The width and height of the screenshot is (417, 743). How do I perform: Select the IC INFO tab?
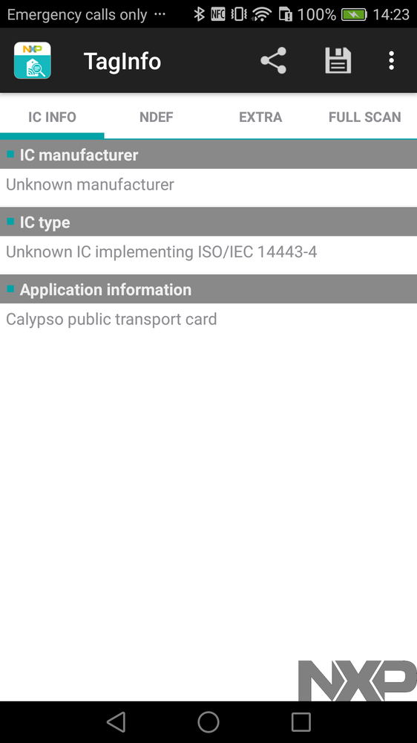(x=52, y=117)
